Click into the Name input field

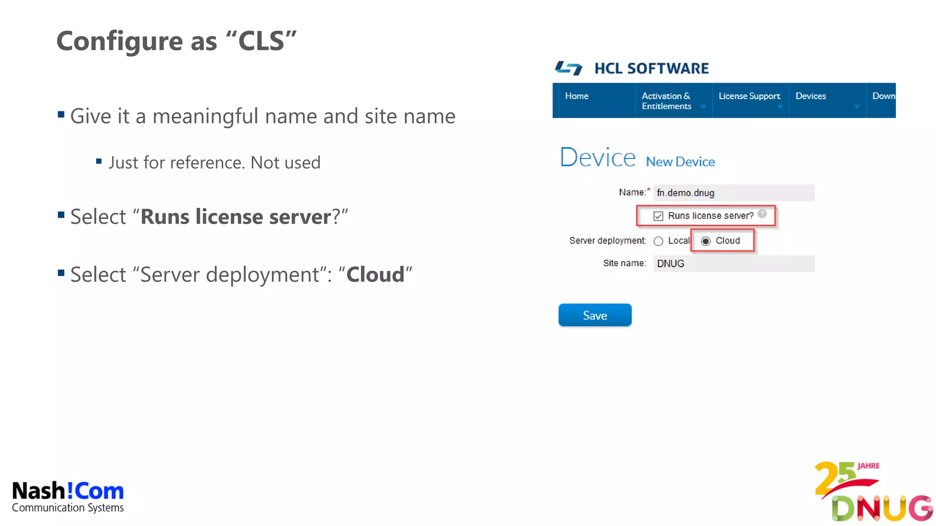pyautogui.click(x=734, y=193)
